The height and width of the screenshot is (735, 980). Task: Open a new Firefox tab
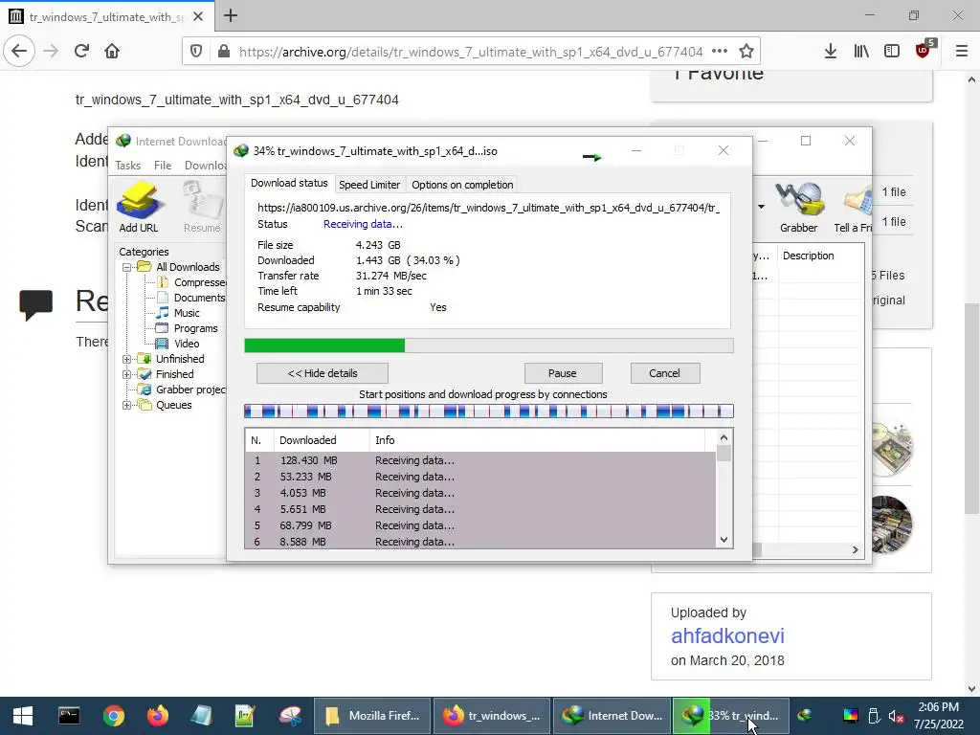click(x=231, y=15)
